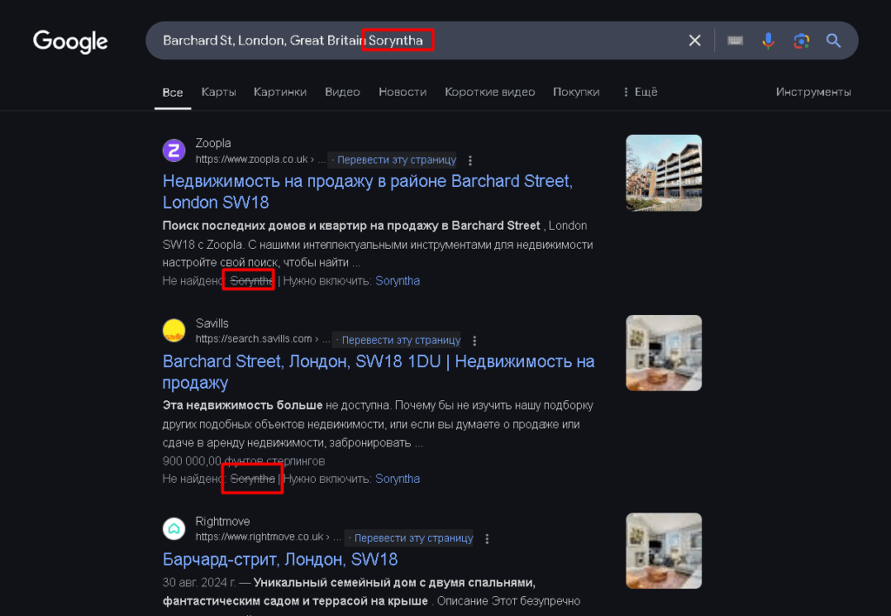Click the magnifying glass search button

pyautogui.click(x=834, y=40)
